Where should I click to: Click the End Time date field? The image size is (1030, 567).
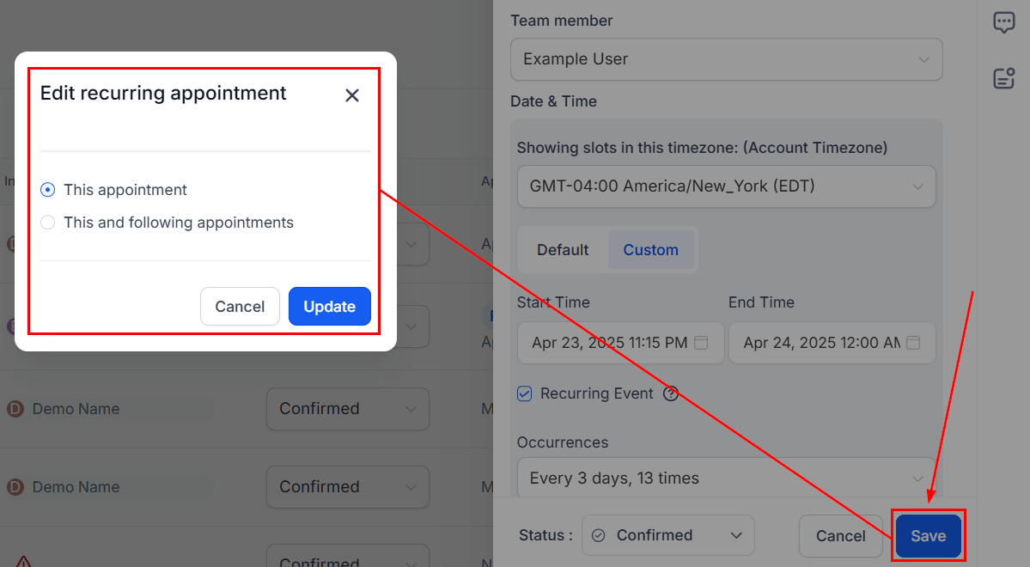point(832,343)
